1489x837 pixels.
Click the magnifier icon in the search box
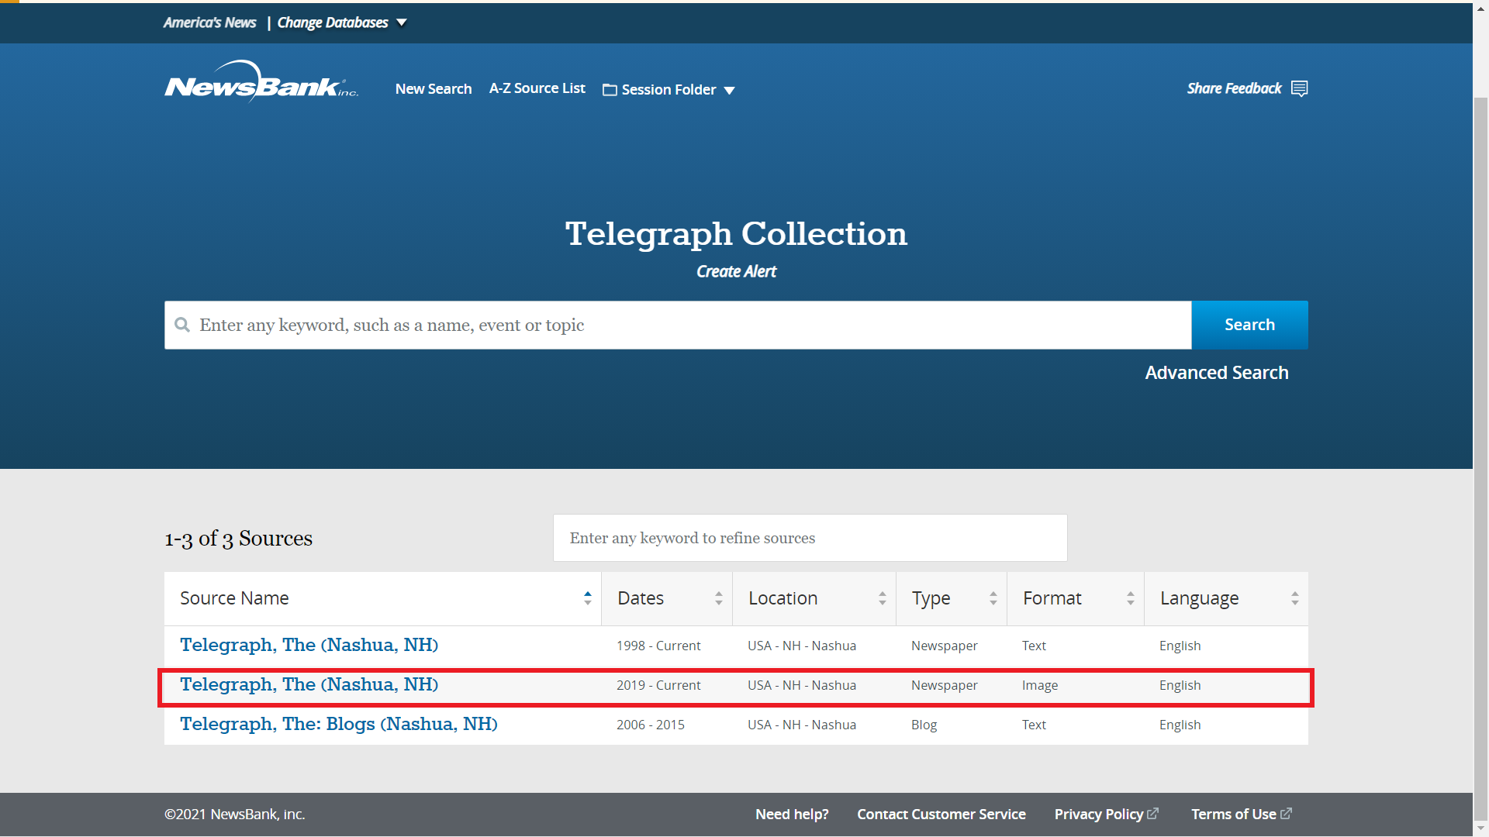coord(182,325)
